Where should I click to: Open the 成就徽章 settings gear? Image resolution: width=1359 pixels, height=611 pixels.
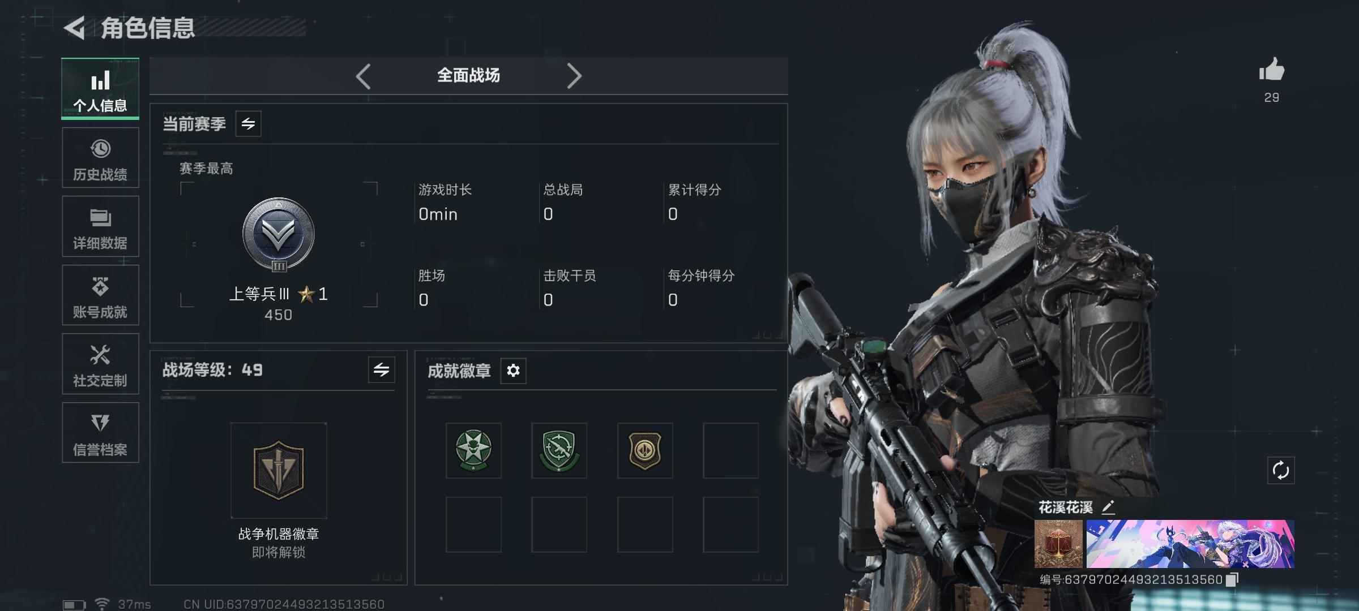(513, 371)
